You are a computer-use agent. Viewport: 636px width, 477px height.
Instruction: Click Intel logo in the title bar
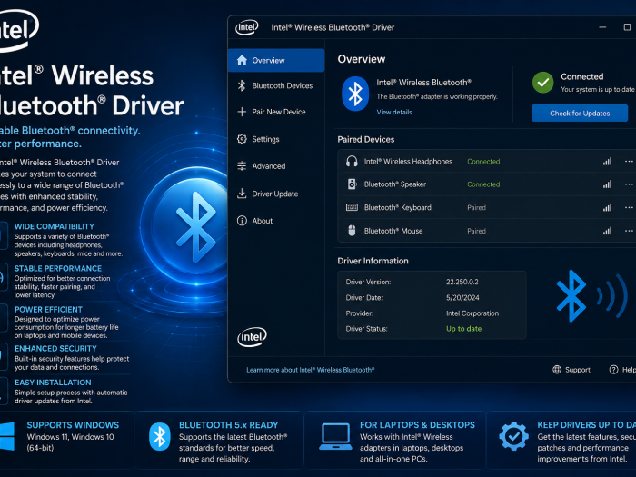pyautogui.click(x=246, y=27)
